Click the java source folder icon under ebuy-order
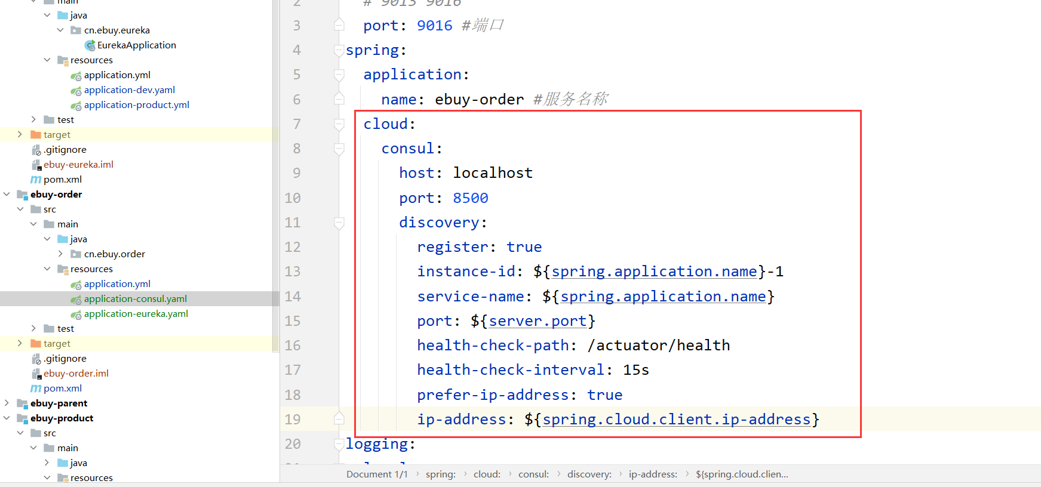1041x487 pixels. 63,239
